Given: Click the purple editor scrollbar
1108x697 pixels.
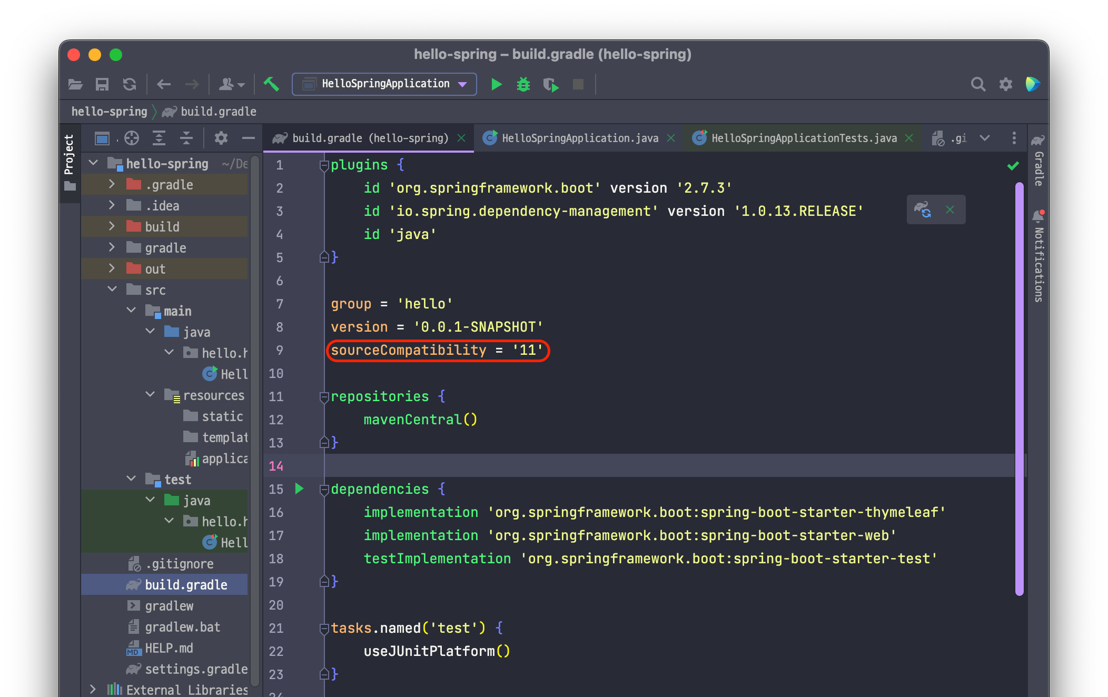Looking at the screenshot, I should pyautogui.click(x=1019, y=390).
